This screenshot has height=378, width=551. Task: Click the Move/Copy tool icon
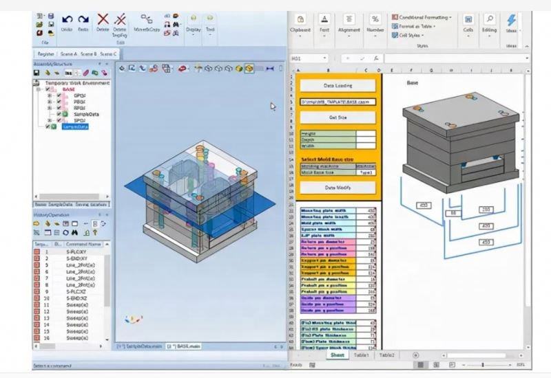tap(147, 20)
